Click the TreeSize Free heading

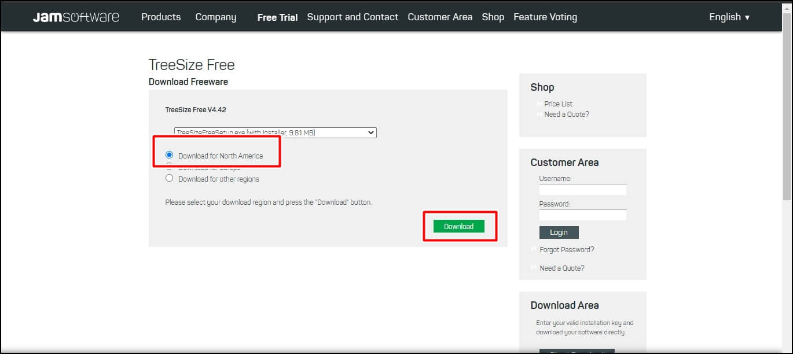click(192, 65)
